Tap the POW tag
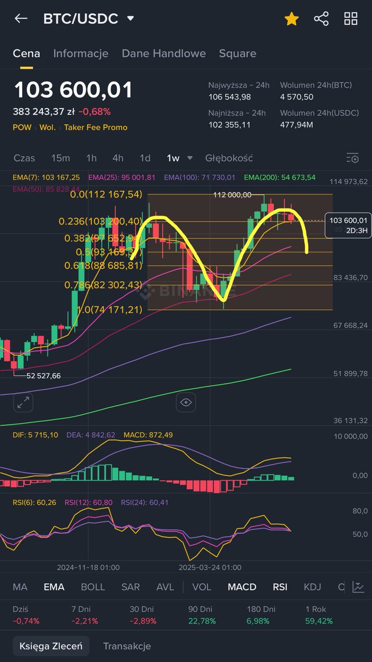Image resolution: width=372 pixels, height=662 pixels. (x=22, y=127)
